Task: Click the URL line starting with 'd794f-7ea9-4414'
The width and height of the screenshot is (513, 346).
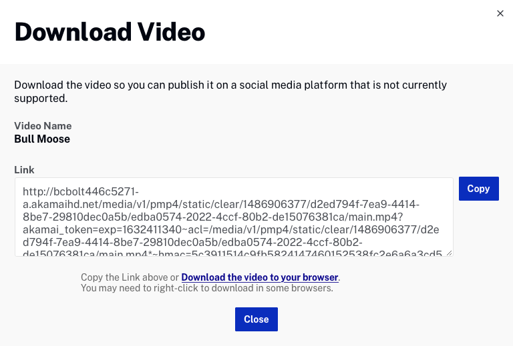Action: (194, 241)
